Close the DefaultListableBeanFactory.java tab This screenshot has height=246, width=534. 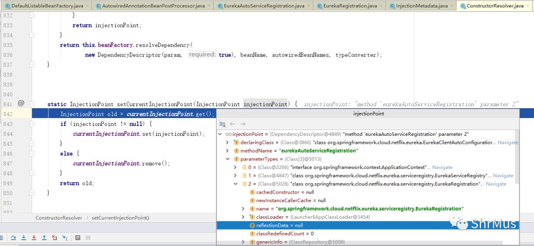pos(88,6)
